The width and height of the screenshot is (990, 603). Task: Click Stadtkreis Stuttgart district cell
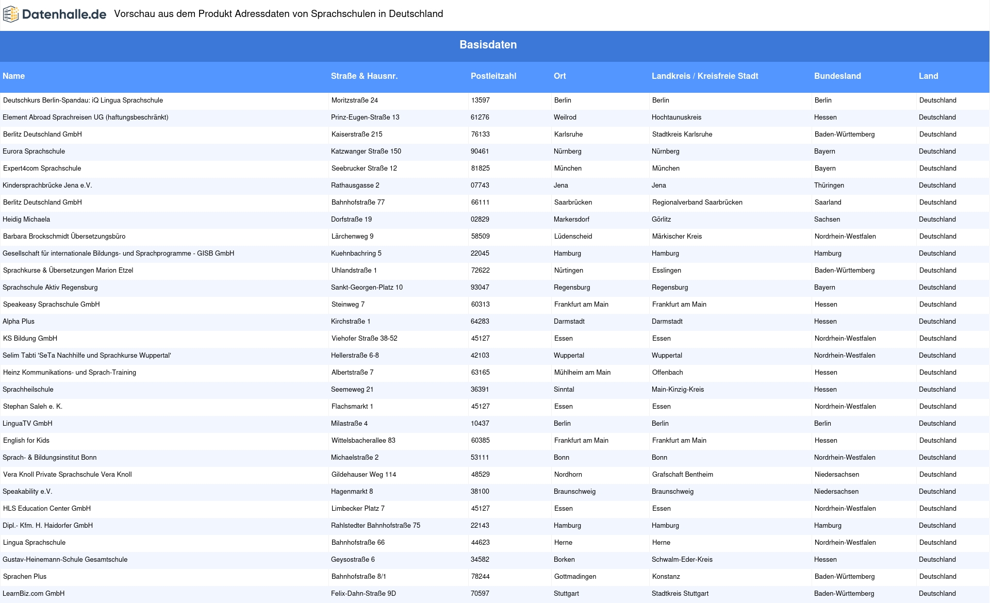[x=680, y=594]
